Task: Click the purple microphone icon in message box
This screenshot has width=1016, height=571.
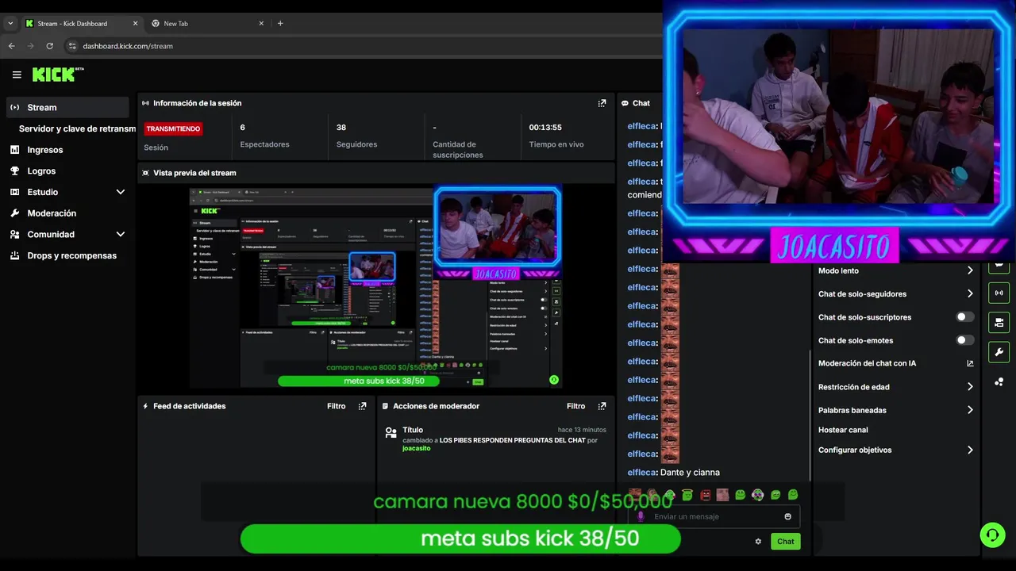Action: 641,516
